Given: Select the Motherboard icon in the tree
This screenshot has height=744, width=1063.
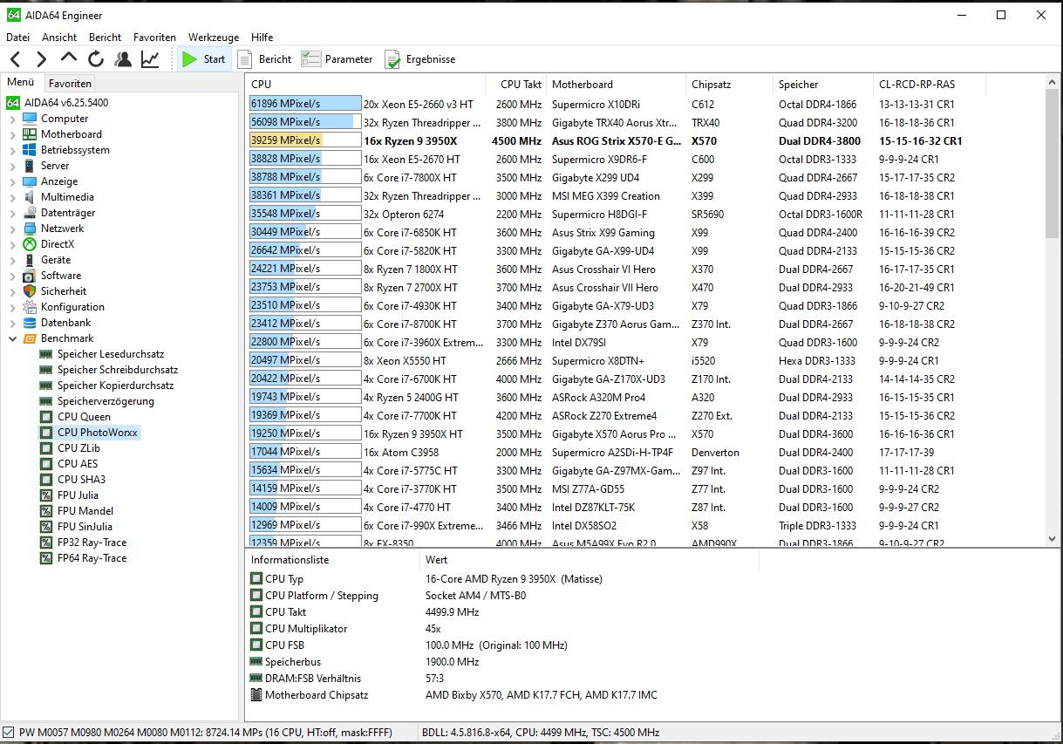Looking at the screenshot, I should click(31, 134).
